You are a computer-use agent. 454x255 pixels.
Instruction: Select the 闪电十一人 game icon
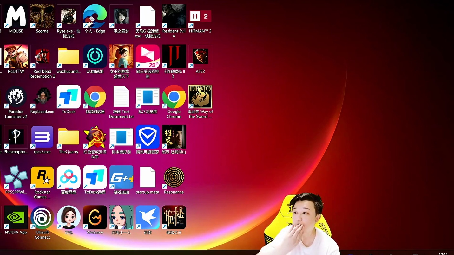[x=121, y=218]
